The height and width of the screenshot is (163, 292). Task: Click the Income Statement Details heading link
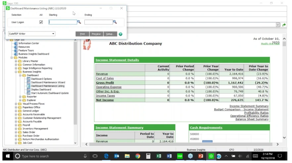pos(117,60)
